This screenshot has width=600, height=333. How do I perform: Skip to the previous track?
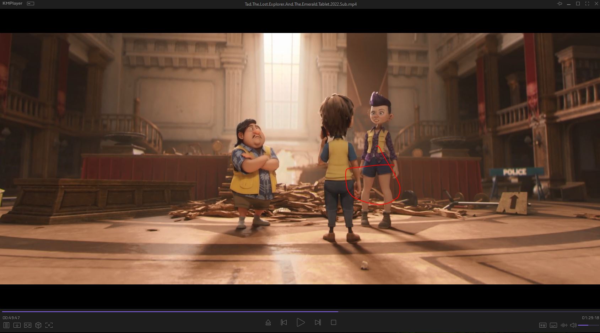[x=284, y=322]
